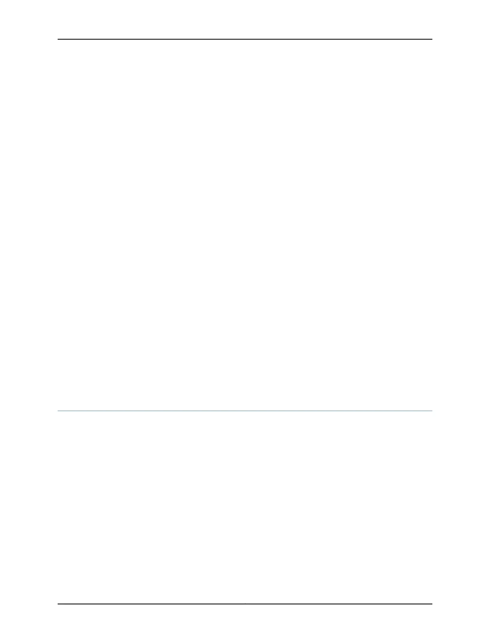
Task: Click the right end of the header rule
Action: click(432, 39)
